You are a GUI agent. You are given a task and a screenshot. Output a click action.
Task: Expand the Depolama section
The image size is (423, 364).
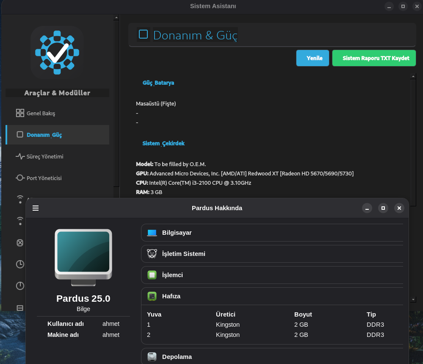point(271,356)
